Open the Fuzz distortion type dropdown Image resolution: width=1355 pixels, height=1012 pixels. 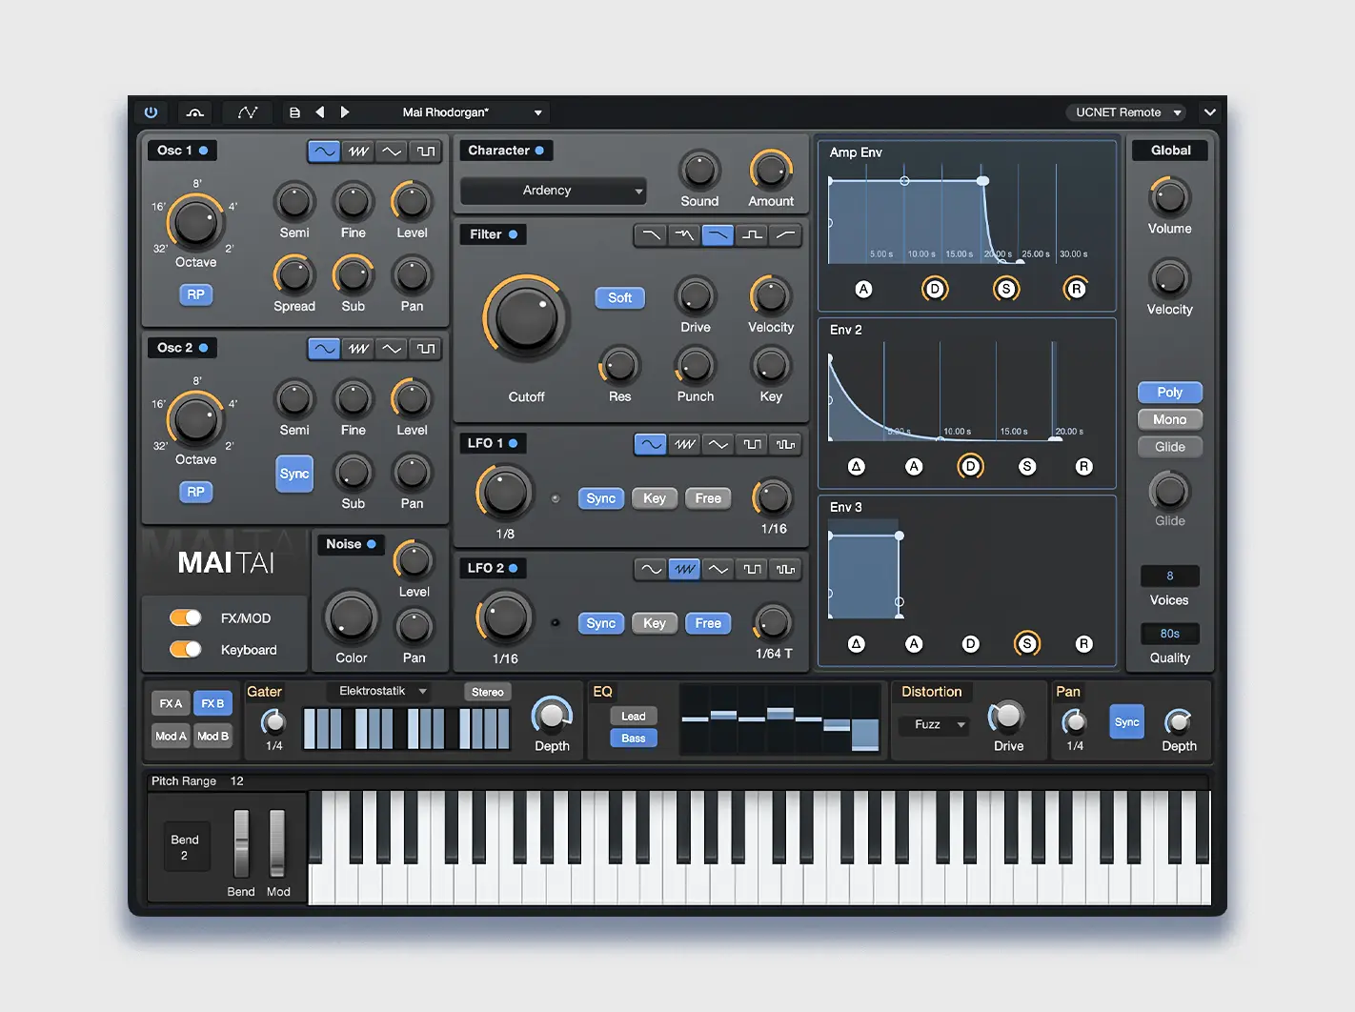tap(934, 725)
